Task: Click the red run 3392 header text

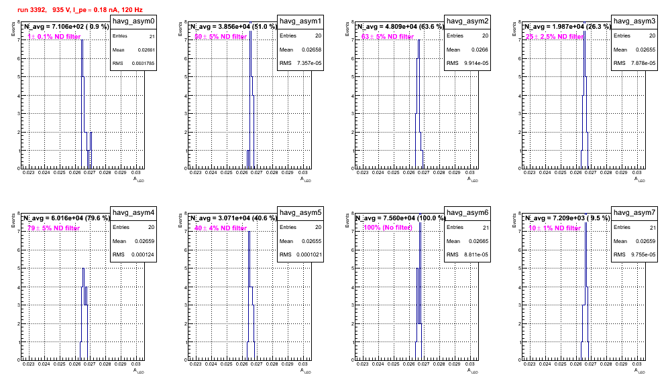Action: pyautogui.click(x=80, y=10)
